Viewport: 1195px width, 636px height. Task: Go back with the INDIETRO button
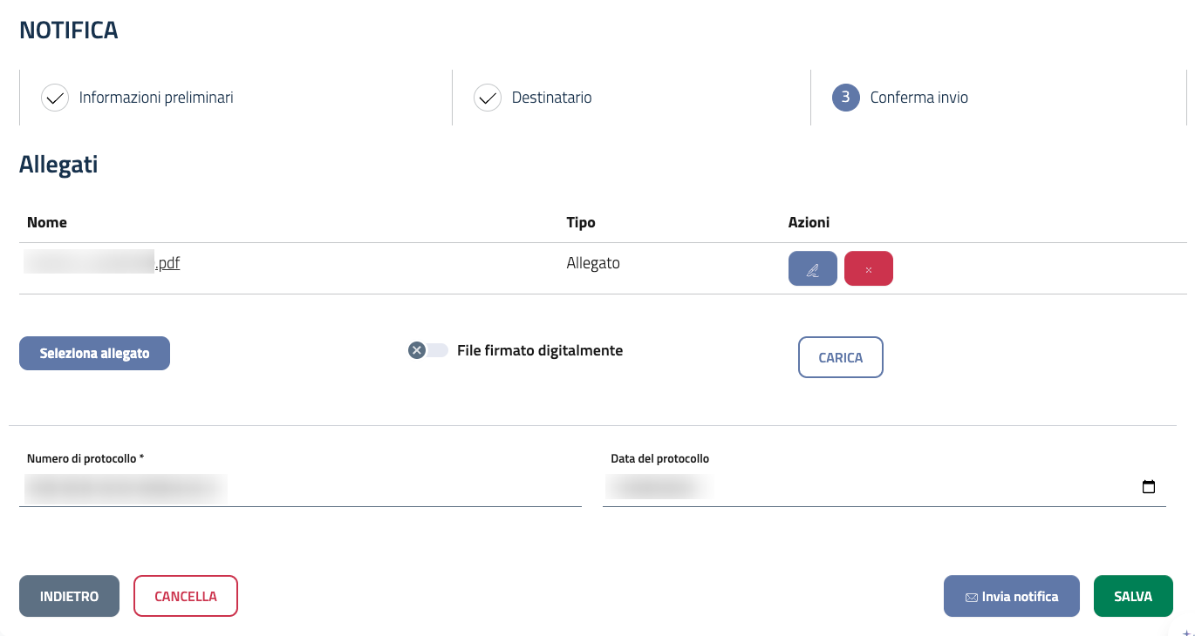pos(69,597)
